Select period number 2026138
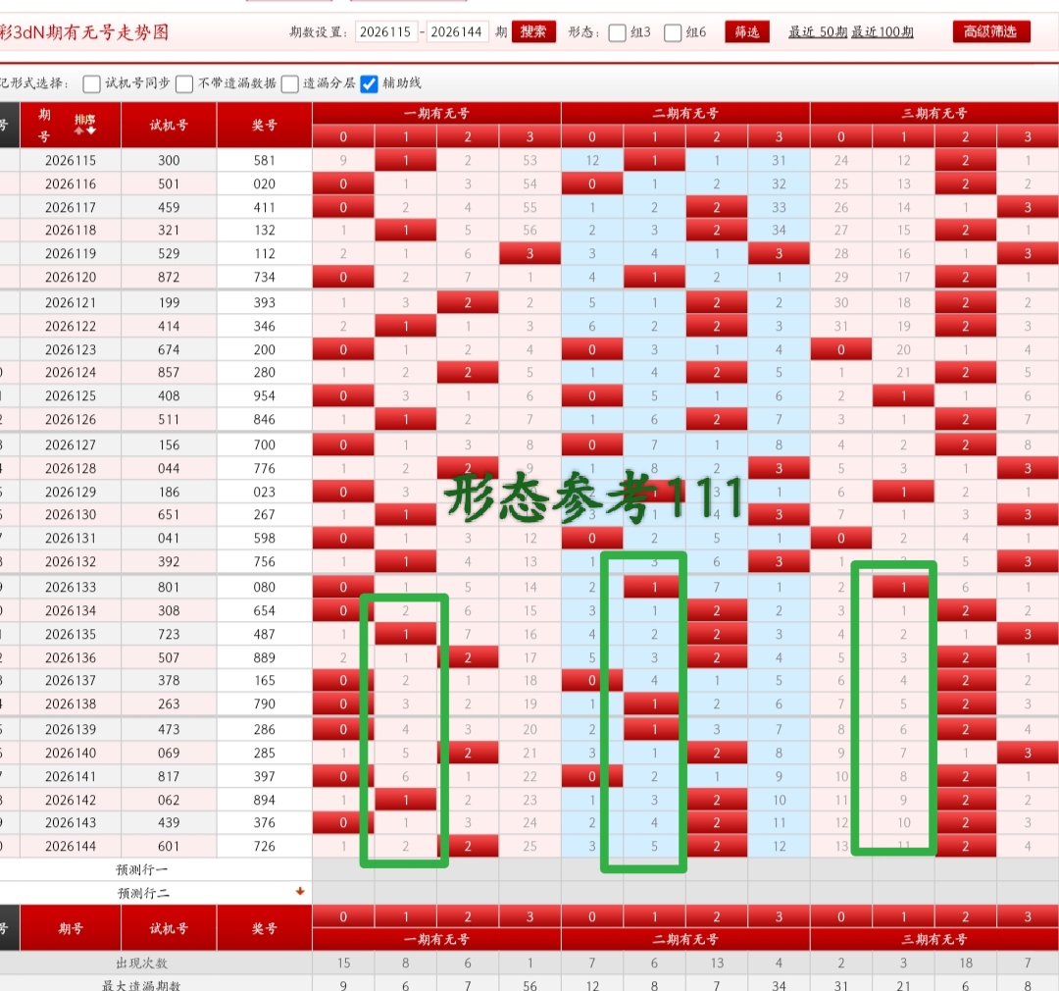 tap(71, 704)
